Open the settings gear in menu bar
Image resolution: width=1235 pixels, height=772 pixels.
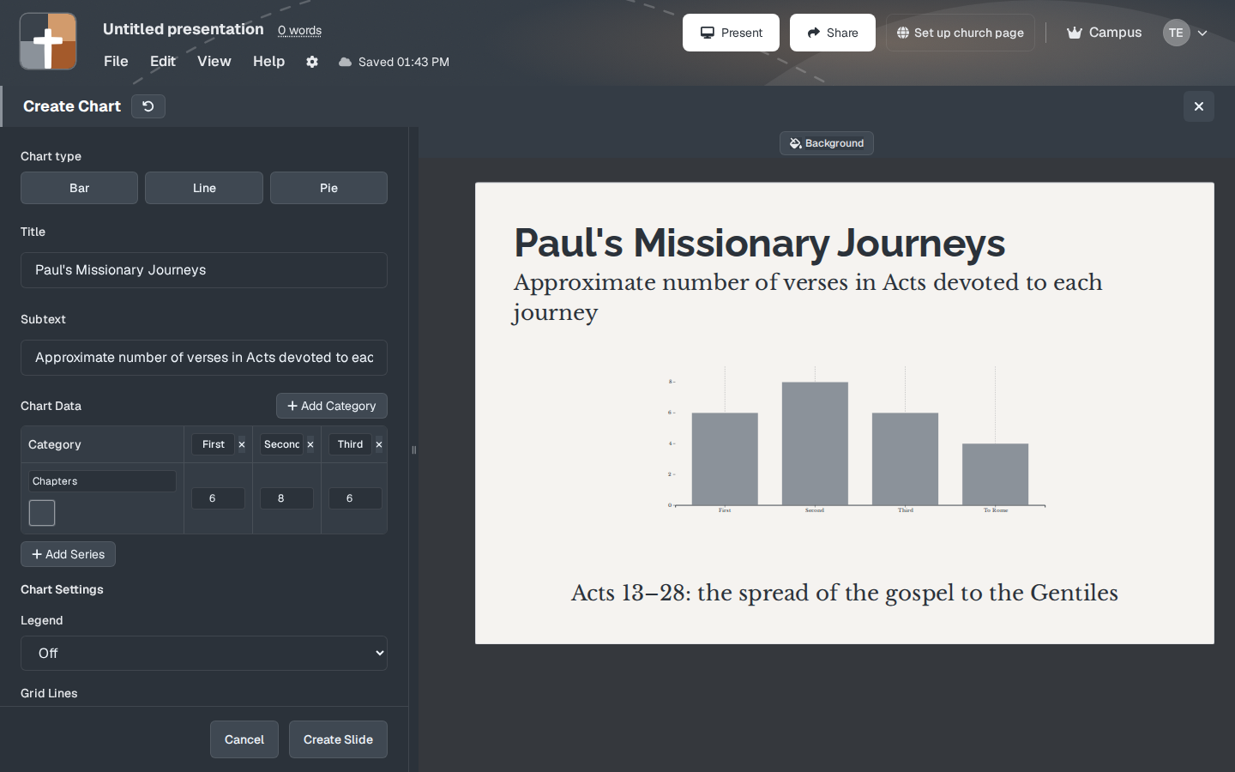point(312,62)
